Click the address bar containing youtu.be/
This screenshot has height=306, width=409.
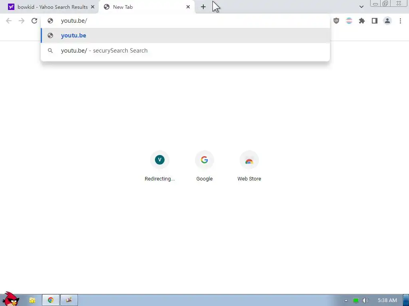(x=185, y=21)
